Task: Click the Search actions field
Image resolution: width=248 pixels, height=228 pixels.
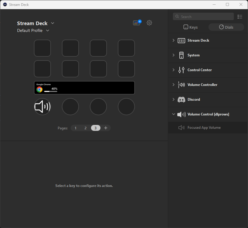Action: (x=203, y=17)
